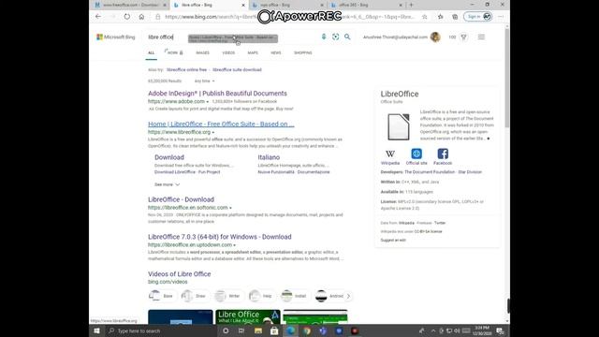
Task: Click in the Bing search box
Action: 233,37
